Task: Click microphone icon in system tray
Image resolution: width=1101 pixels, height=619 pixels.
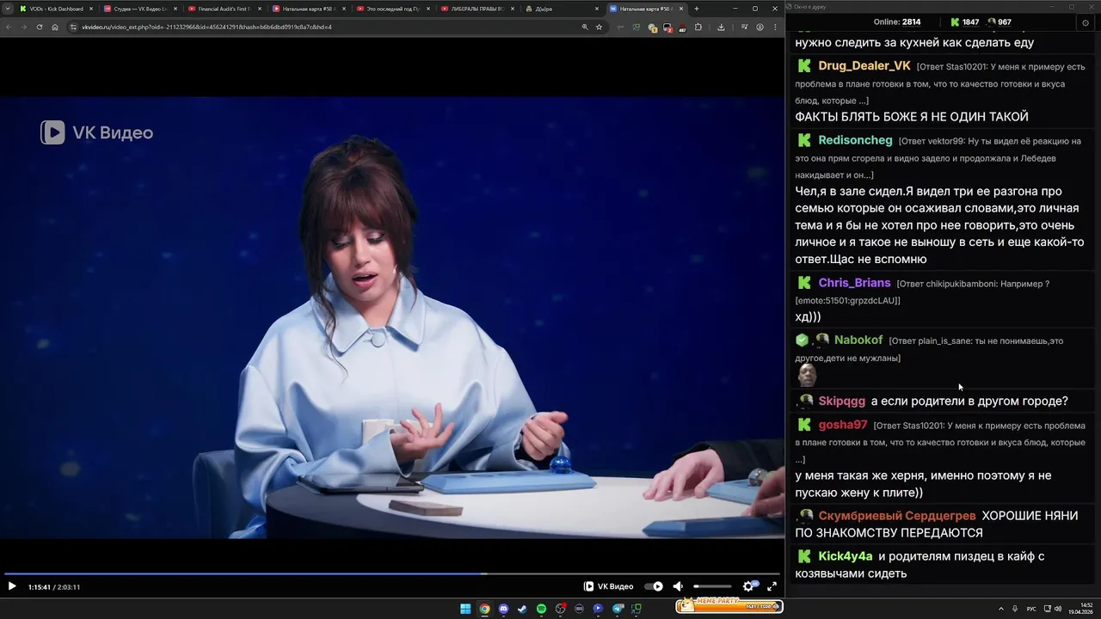Action: pos(1016,609)
